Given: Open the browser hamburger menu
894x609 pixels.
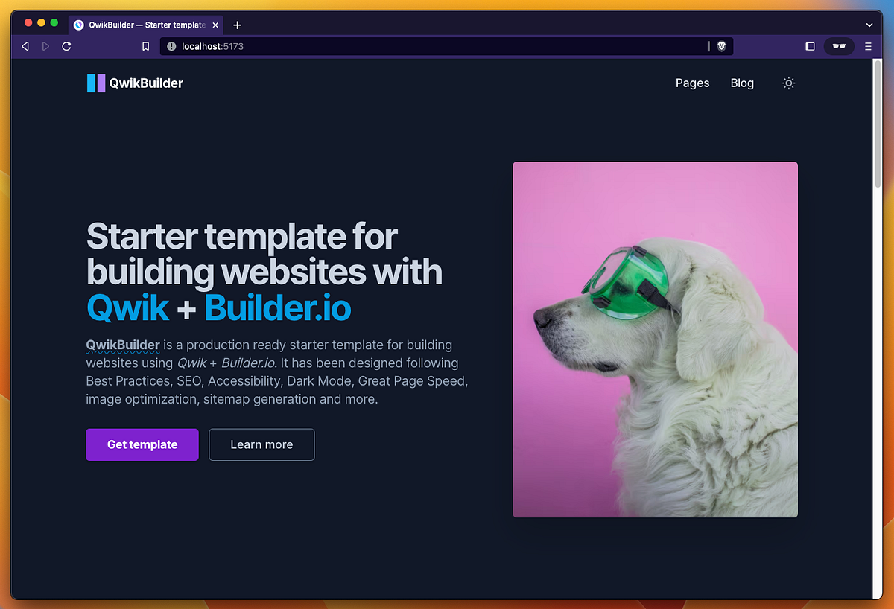Looking at the screenshot, I should pos(868,46).
